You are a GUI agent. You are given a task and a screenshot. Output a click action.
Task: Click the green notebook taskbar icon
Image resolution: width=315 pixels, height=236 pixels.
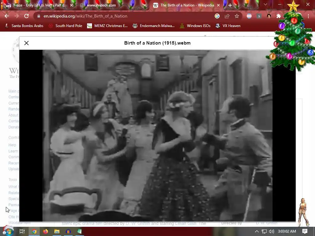pyautogui.click(x=79, y=231)
